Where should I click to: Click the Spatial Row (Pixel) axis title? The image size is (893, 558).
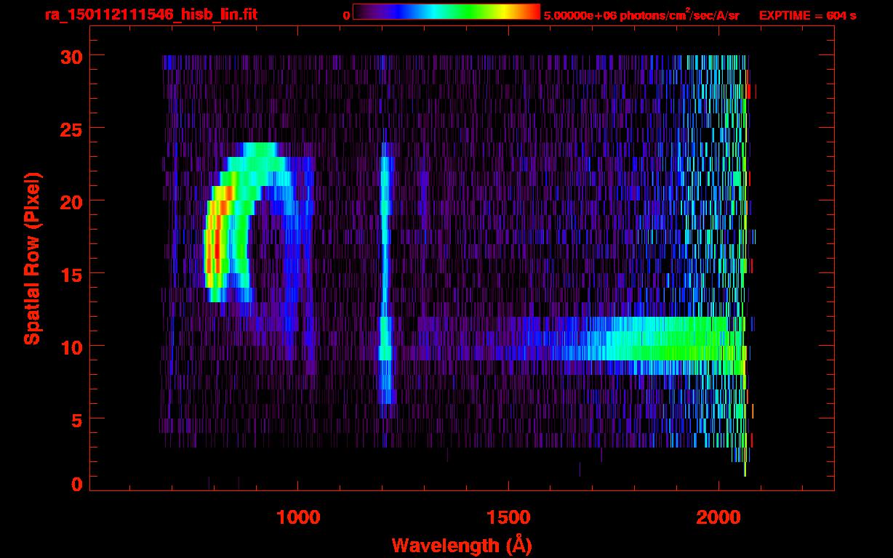click(32, 259)
